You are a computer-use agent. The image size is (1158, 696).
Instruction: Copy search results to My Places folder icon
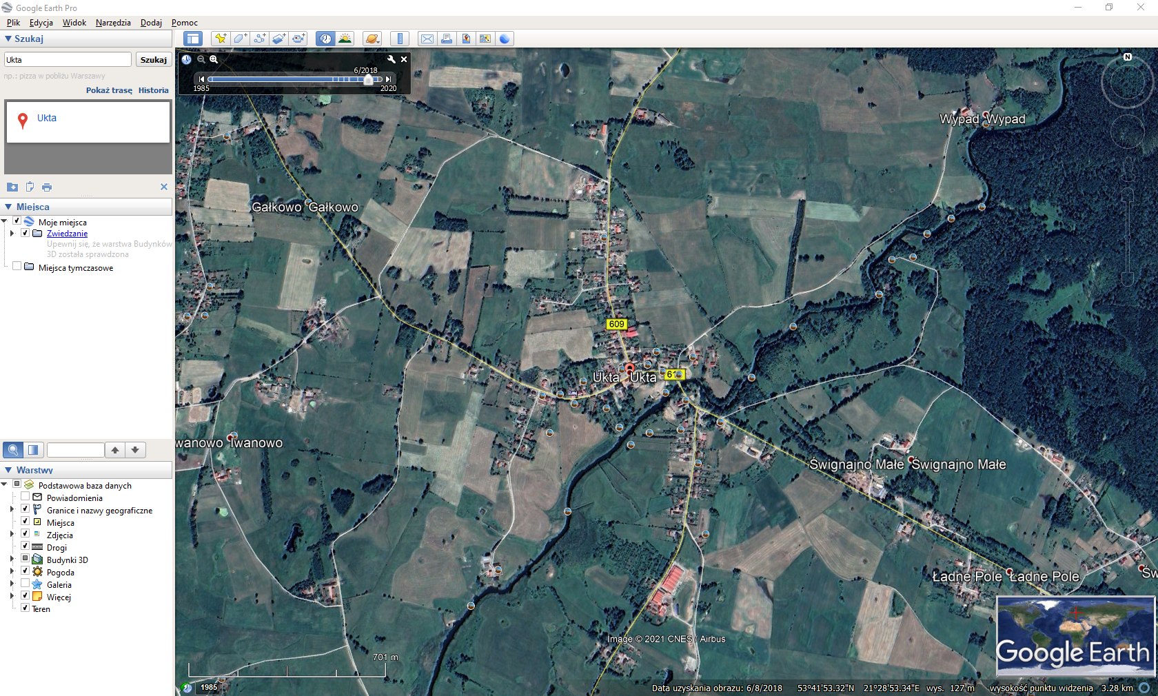point(12,187)
